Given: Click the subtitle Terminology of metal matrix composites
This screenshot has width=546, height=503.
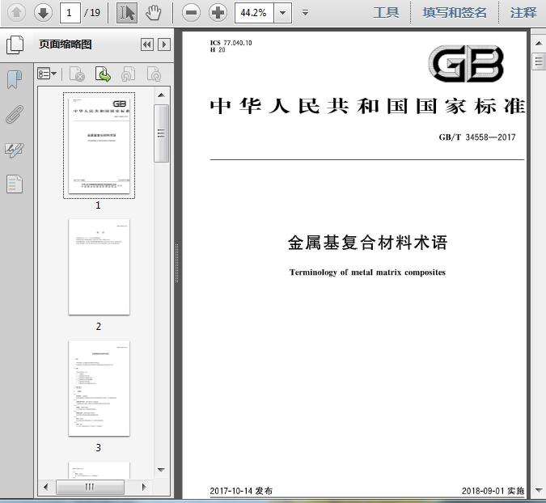Looking at the screenshot, I should click(367, 273).
